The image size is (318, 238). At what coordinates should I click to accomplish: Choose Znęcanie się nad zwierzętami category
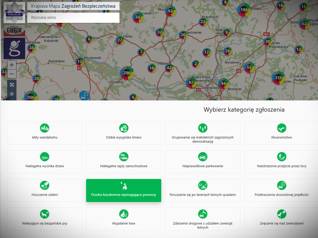(281, 219)
